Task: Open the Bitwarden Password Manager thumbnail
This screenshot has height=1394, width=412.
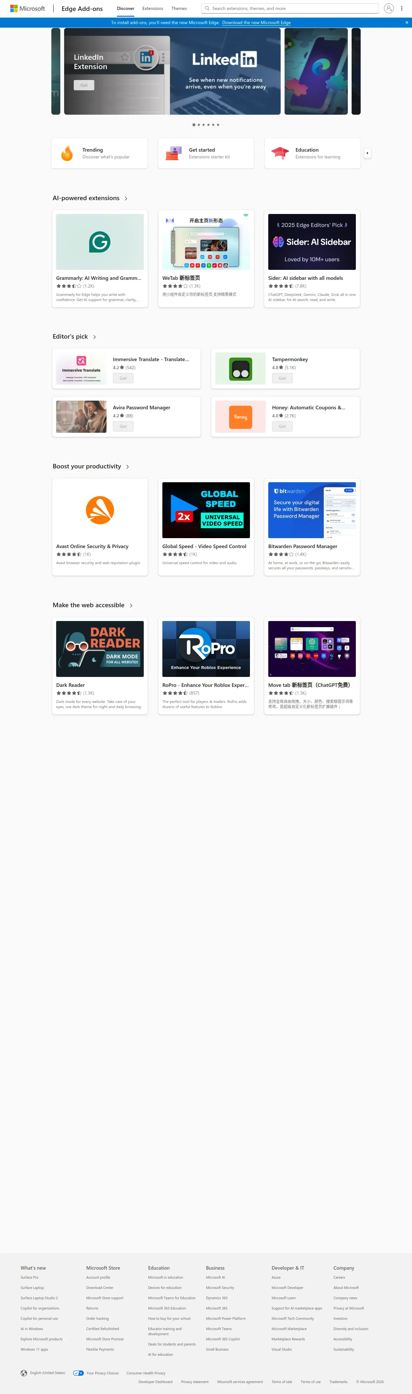Action: 312,510
